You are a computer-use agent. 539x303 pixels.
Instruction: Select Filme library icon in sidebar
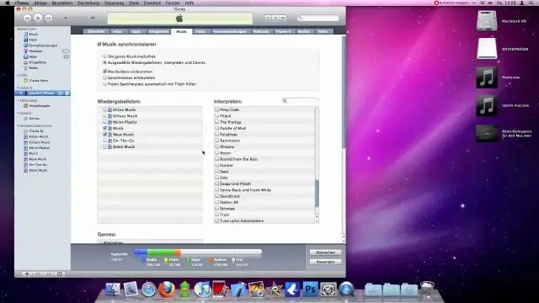click(26, 40)
